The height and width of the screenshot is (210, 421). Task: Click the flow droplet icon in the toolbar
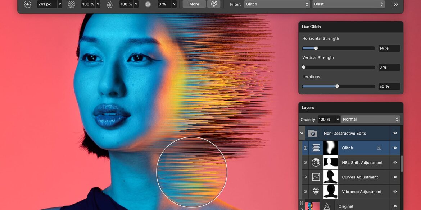point(110,4)
